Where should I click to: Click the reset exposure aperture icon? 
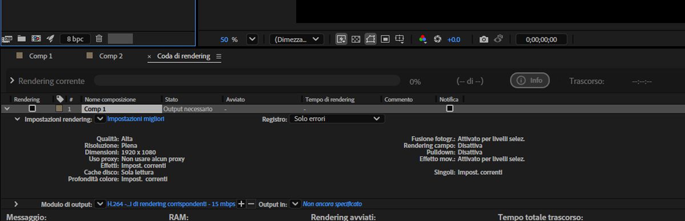click(438, 39)
